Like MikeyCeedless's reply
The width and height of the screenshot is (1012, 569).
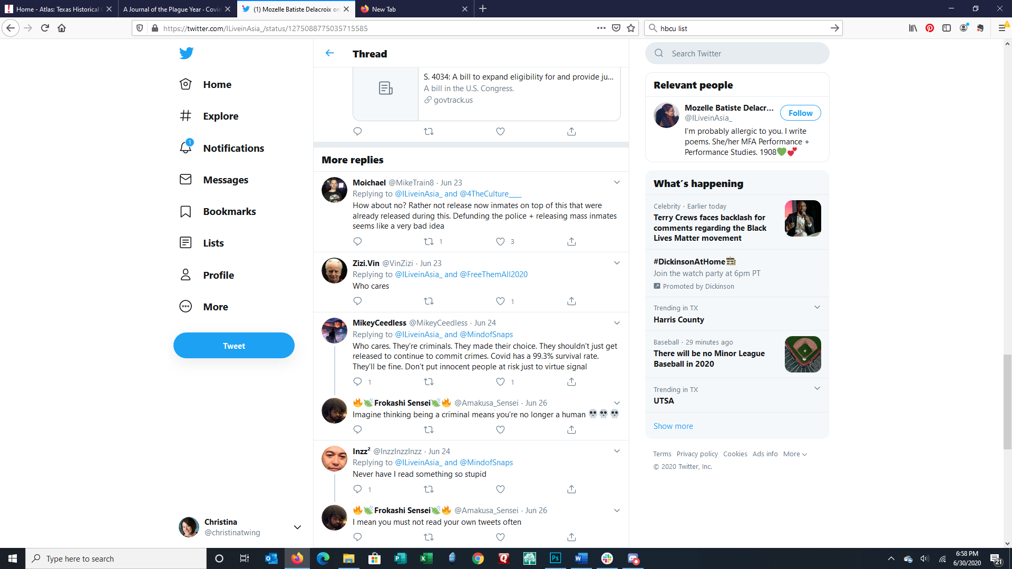click(x=500, y=382)
